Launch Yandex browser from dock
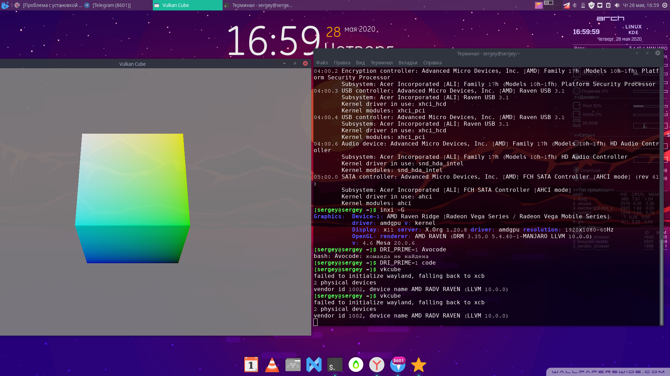 coord(377,365)
